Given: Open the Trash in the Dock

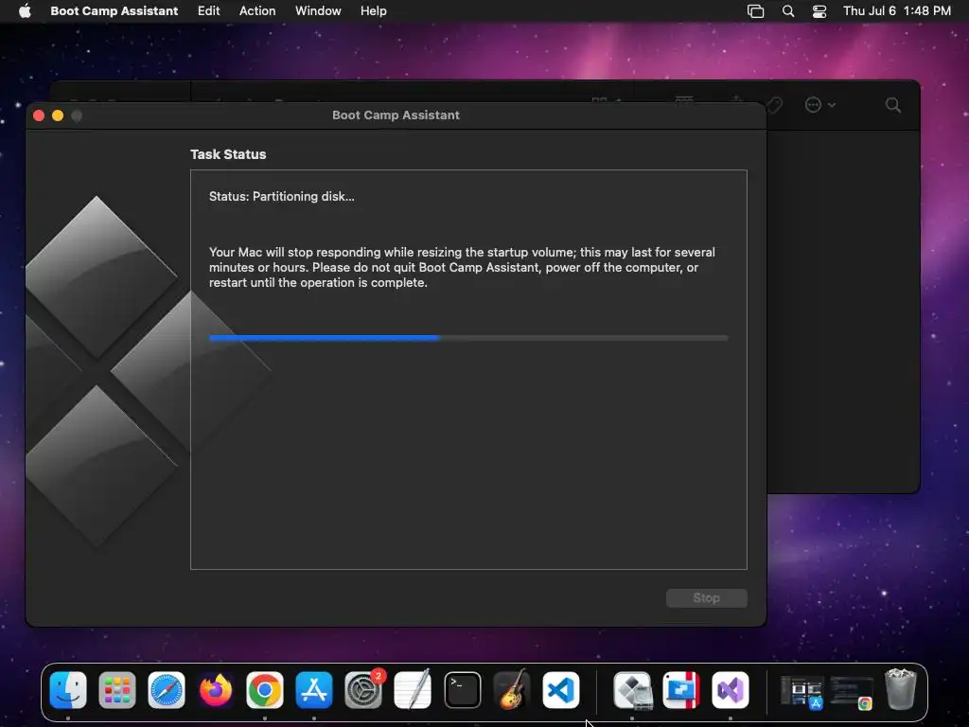Looking at the screenshot, I should pos(901,689).
